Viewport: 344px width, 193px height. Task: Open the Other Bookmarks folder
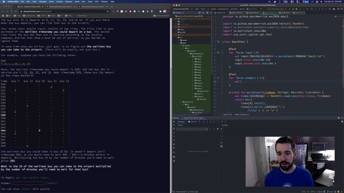(x=161, y=16)
